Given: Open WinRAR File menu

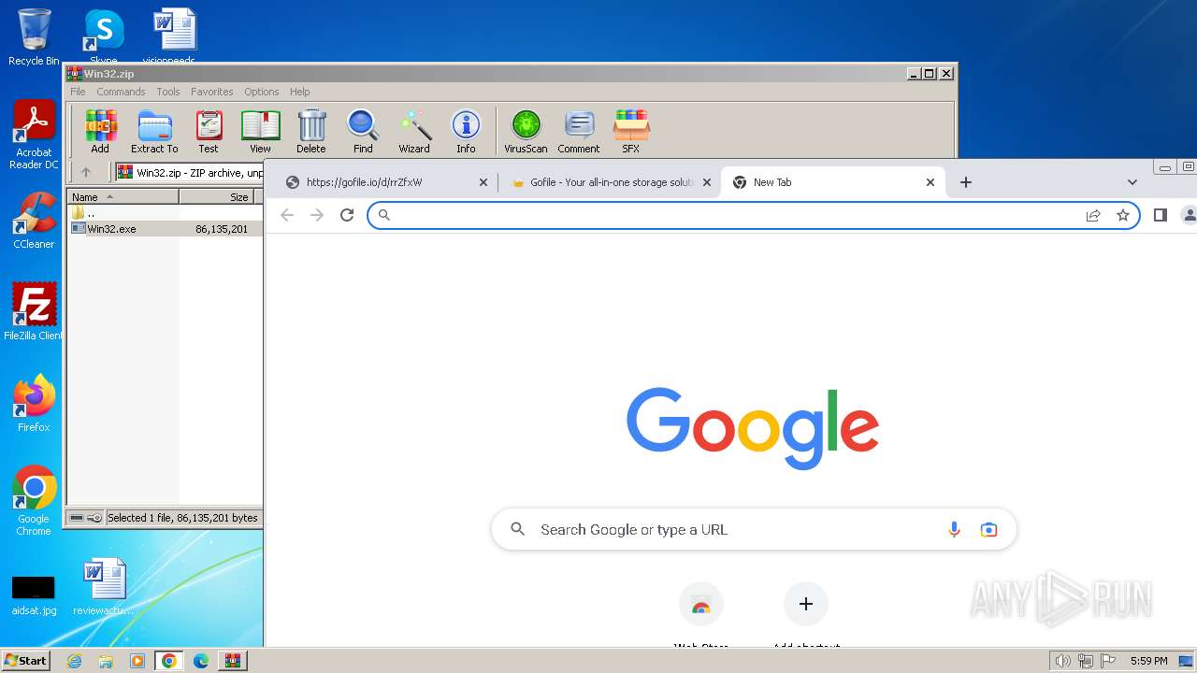Looking at the screenshot, I should pyautogui.click(x=78, y=92).
